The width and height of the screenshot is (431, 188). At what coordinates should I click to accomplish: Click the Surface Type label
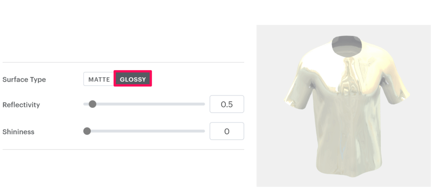pos(24,79)
